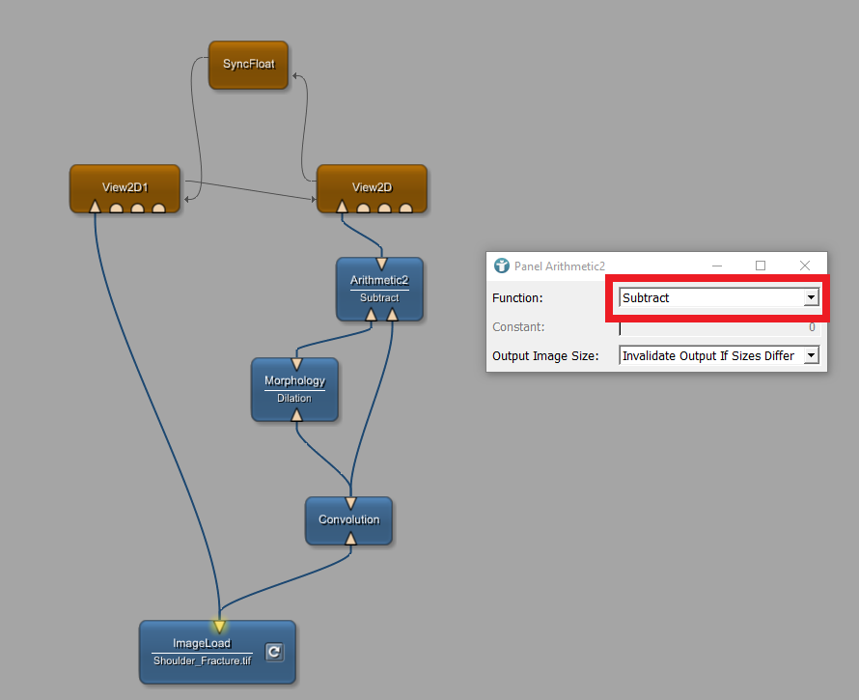
Task: Click the View2D1 image input triangle
Action: [95, 207]
